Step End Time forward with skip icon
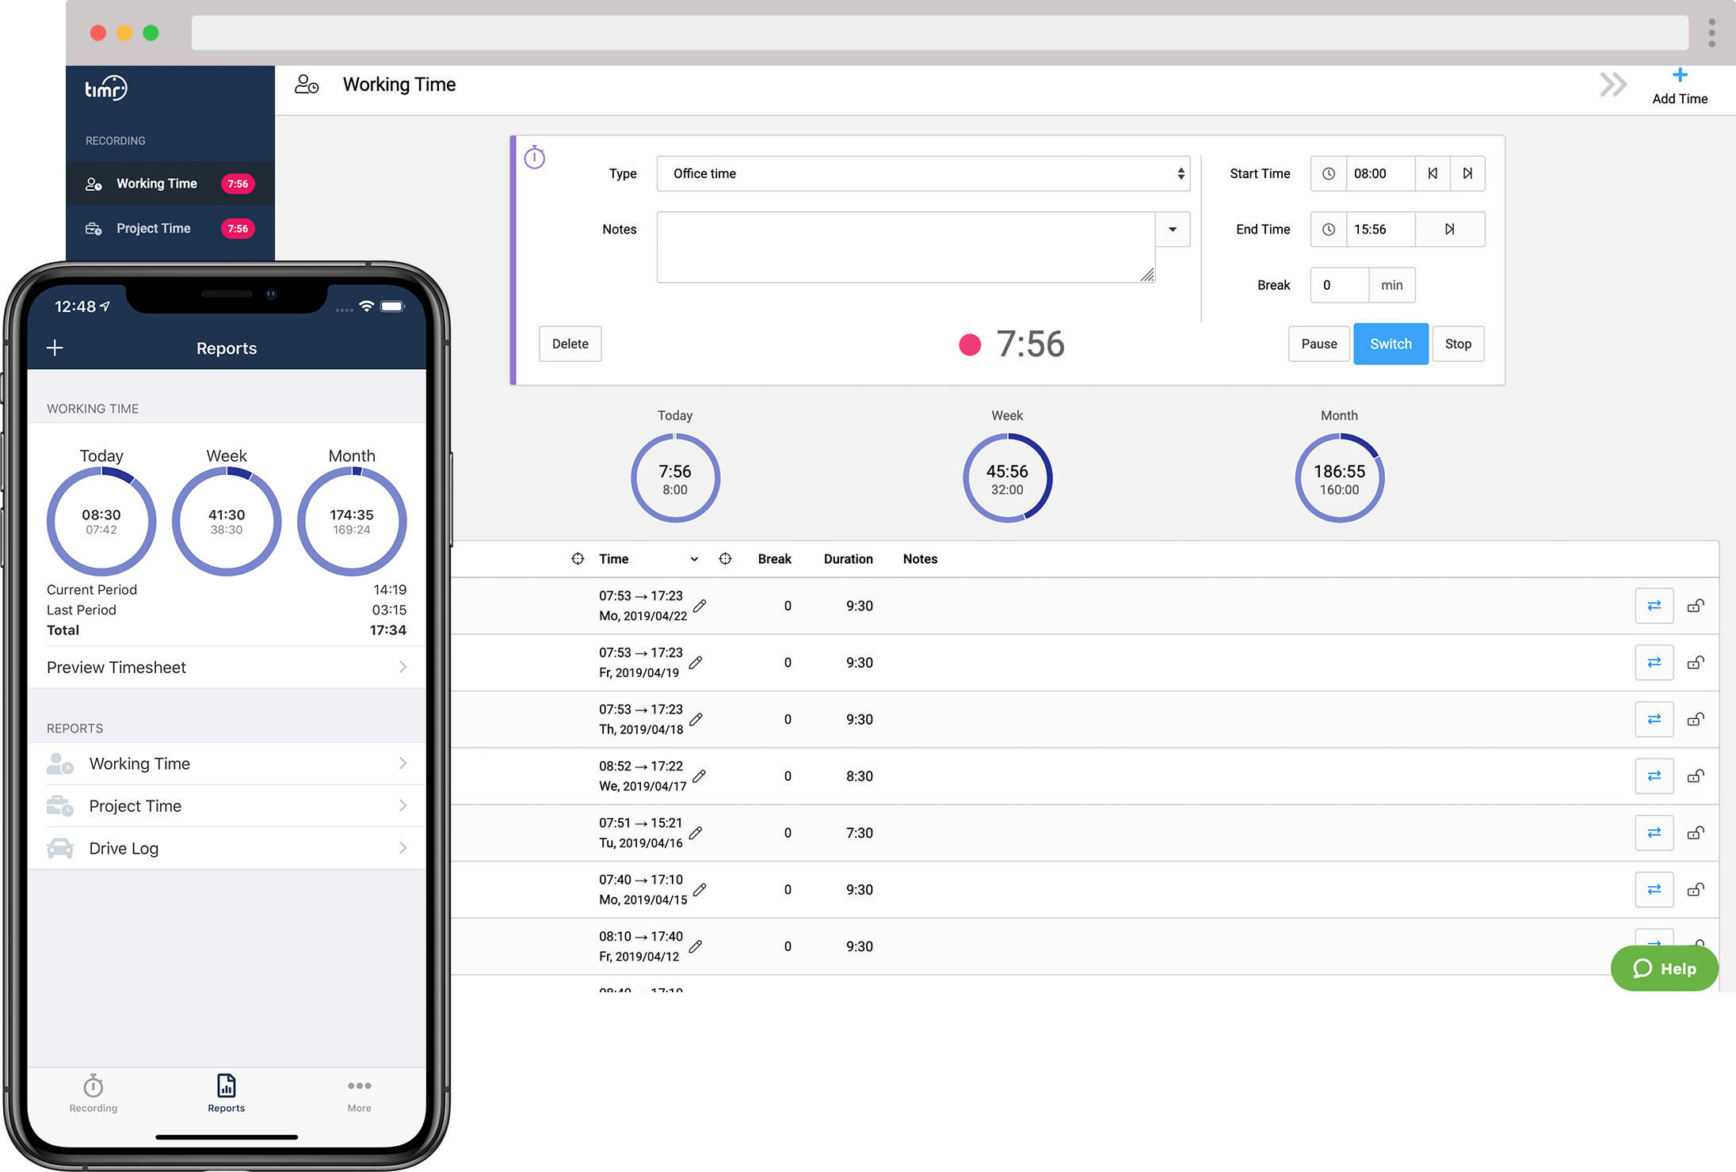The image size is (1736, 1172). pyautogui.click(x=1449, y=230)
